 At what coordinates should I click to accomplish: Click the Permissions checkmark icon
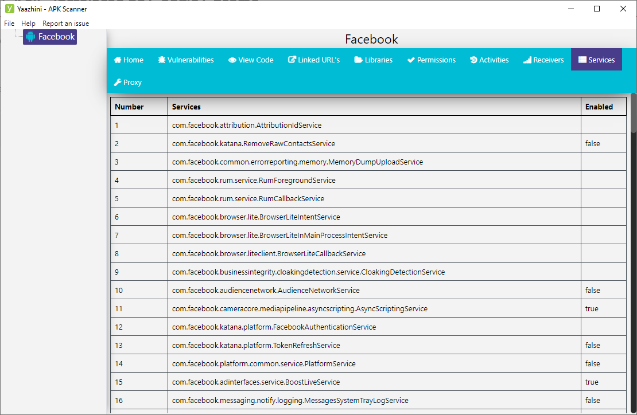click(x=411, y=60)
